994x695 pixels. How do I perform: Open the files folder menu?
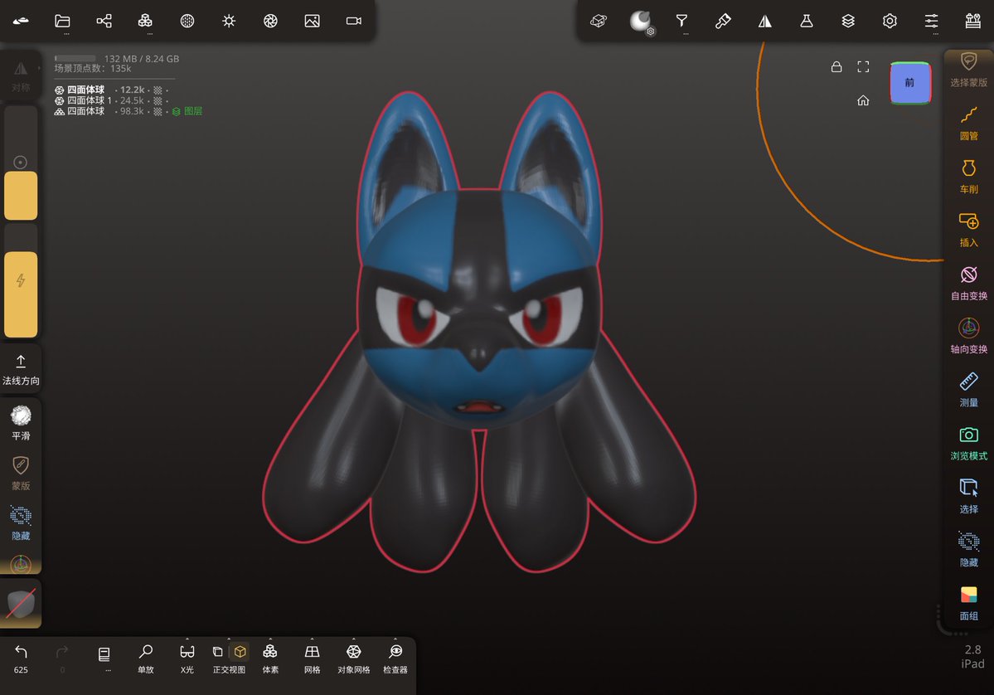point(62,21)
